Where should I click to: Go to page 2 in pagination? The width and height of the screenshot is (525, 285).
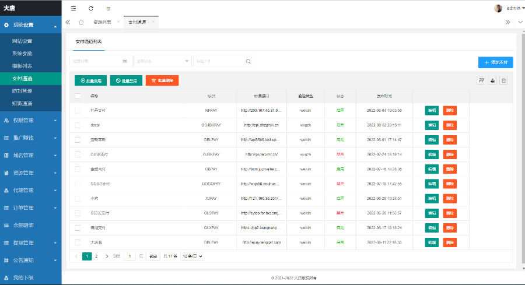[x=96, y=256]
